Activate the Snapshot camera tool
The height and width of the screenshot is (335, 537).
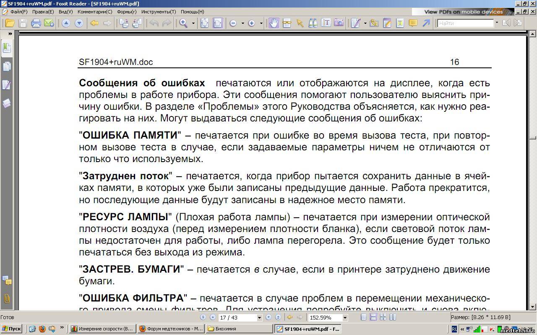[339, 23]
